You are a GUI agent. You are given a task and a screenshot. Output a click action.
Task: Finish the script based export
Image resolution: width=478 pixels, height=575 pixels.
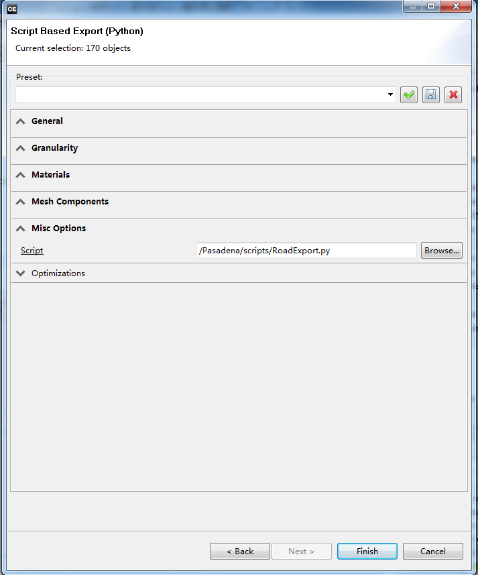[x=367, y=551]
